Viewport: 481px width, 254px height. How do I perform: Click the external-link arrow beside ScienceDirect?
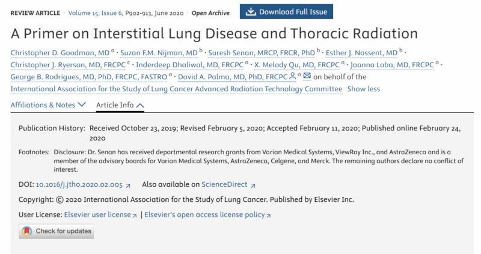[253, 186]
